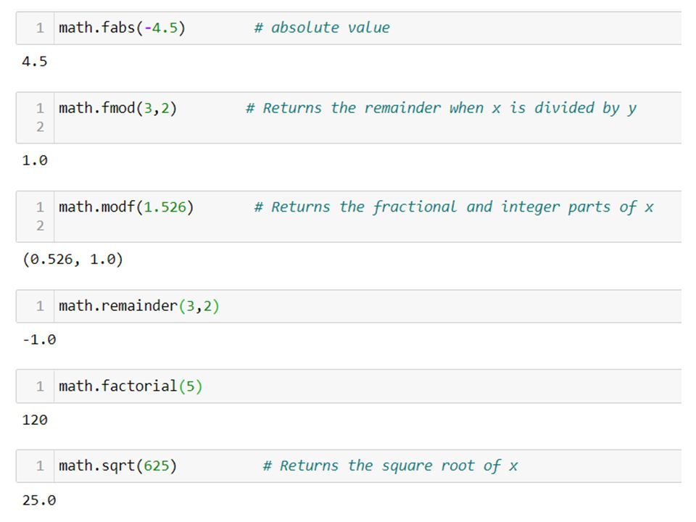Place cursor on empty line 2 of modf cell
Viewport: 696px width, 522px height.
pos(368,226)
